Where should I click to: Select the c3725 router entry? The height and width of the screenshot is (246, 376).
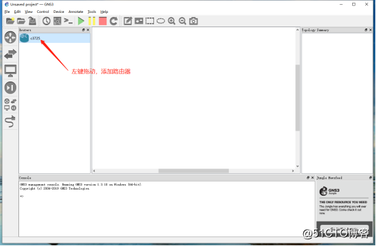click(x=55, y=38)
